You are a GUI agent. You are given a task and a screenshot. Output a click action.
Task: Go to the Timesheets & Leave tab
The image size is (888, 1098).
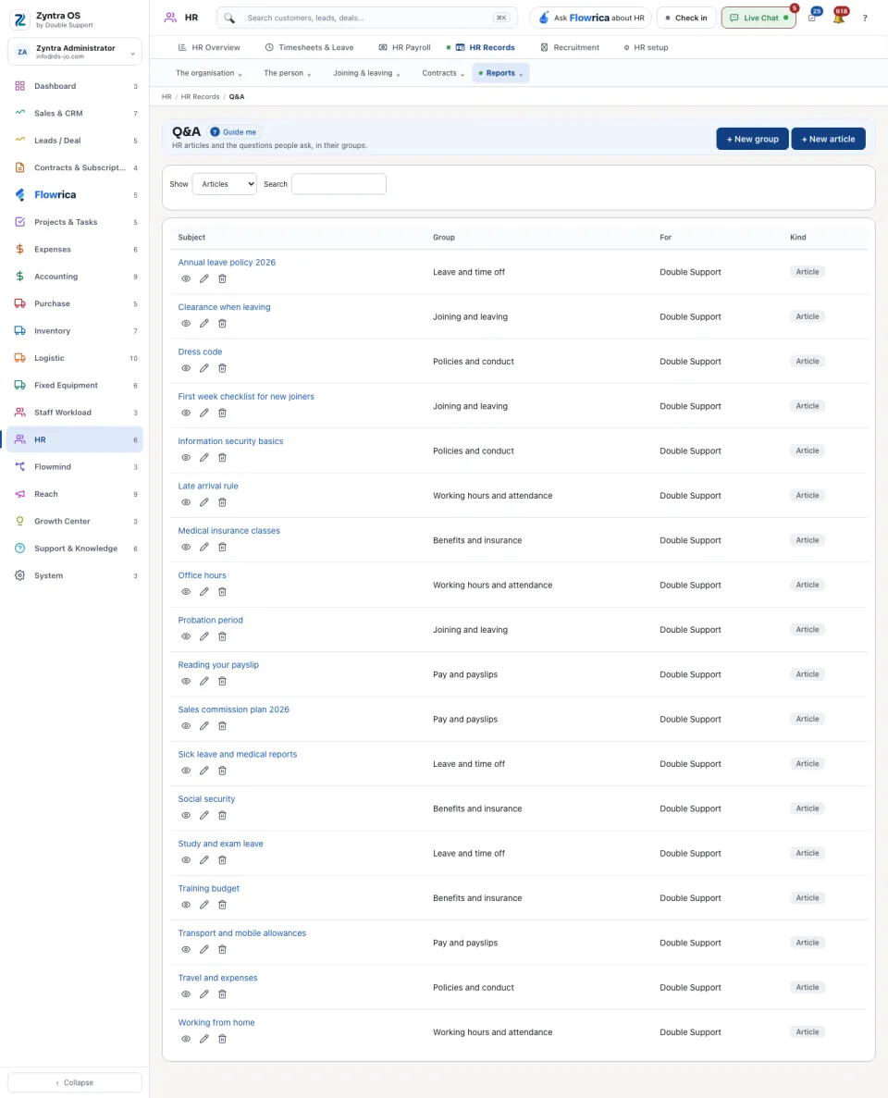(x=310, y=47)
